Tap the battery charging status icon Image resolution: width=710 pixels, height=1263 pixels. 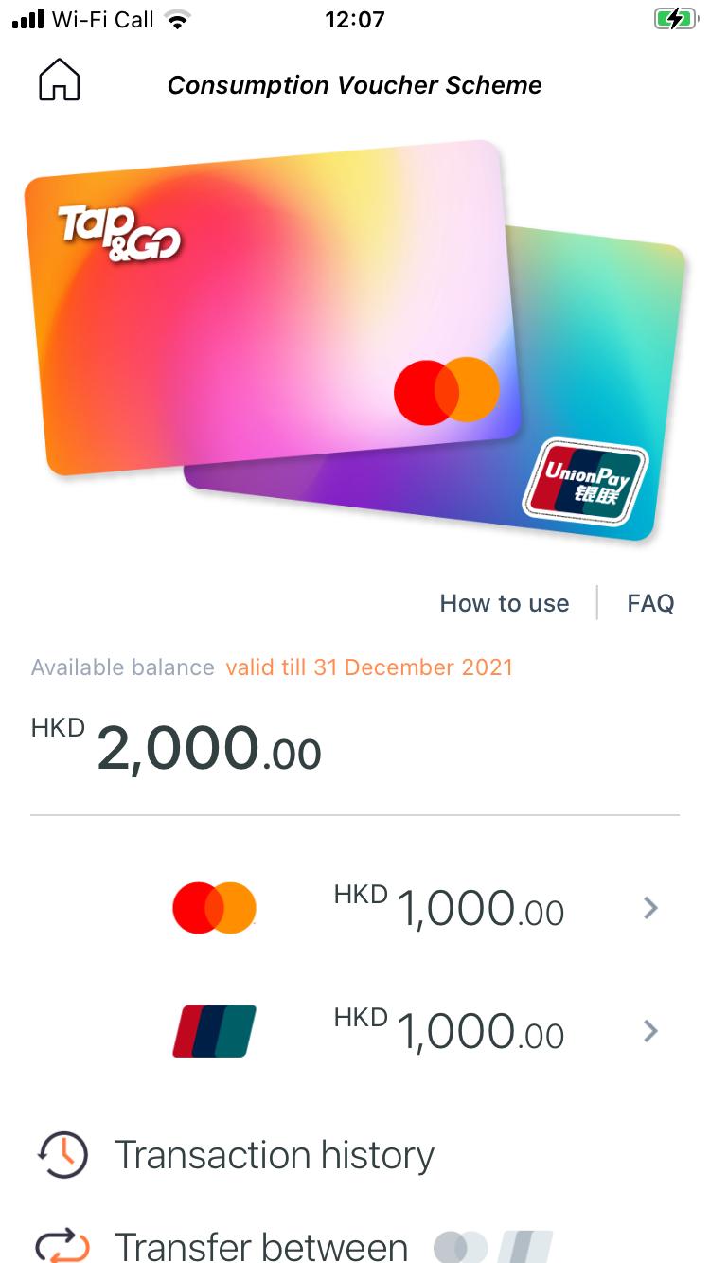click(675, 19)
